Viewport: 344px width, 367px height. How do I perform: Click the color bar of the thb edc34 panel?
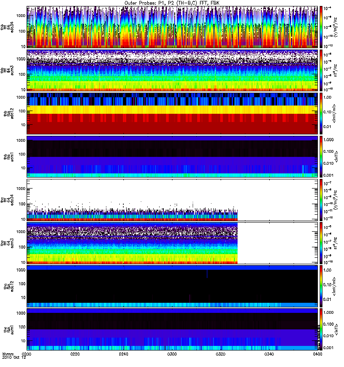321,27
